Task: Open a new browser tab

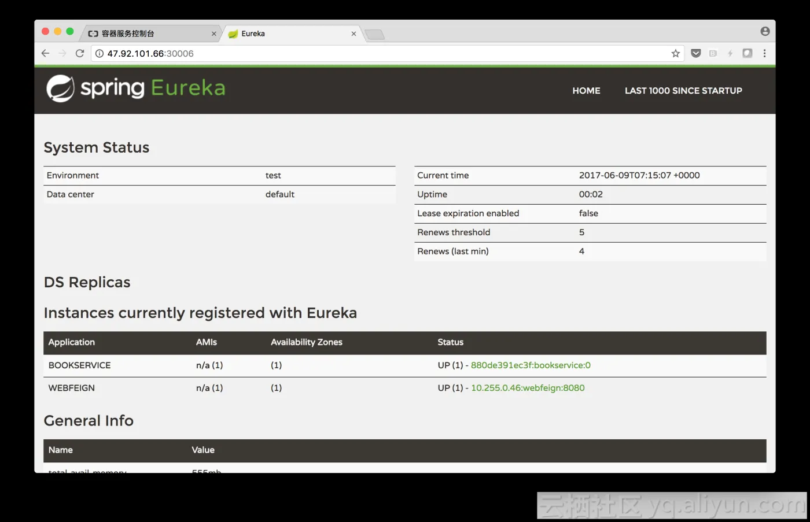Action: click(x=374, y=35)
